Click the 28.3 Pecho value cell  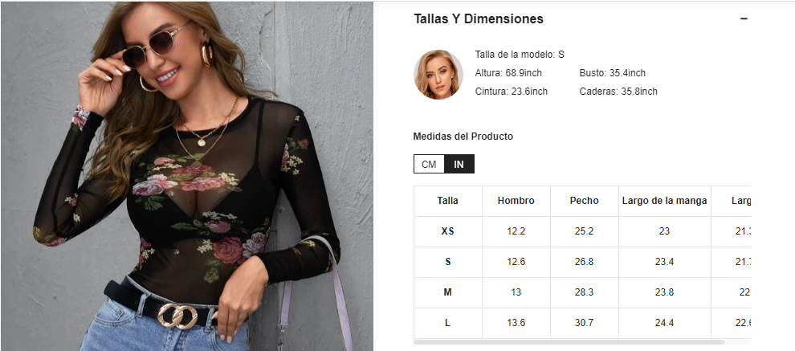[x=584, y=292]
